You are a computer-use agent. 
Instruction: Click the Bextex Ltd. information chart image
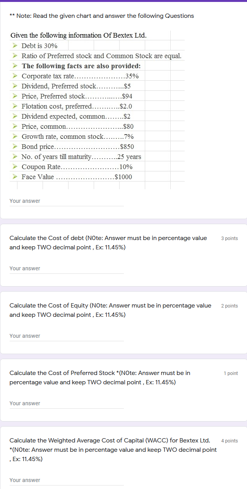97,109
